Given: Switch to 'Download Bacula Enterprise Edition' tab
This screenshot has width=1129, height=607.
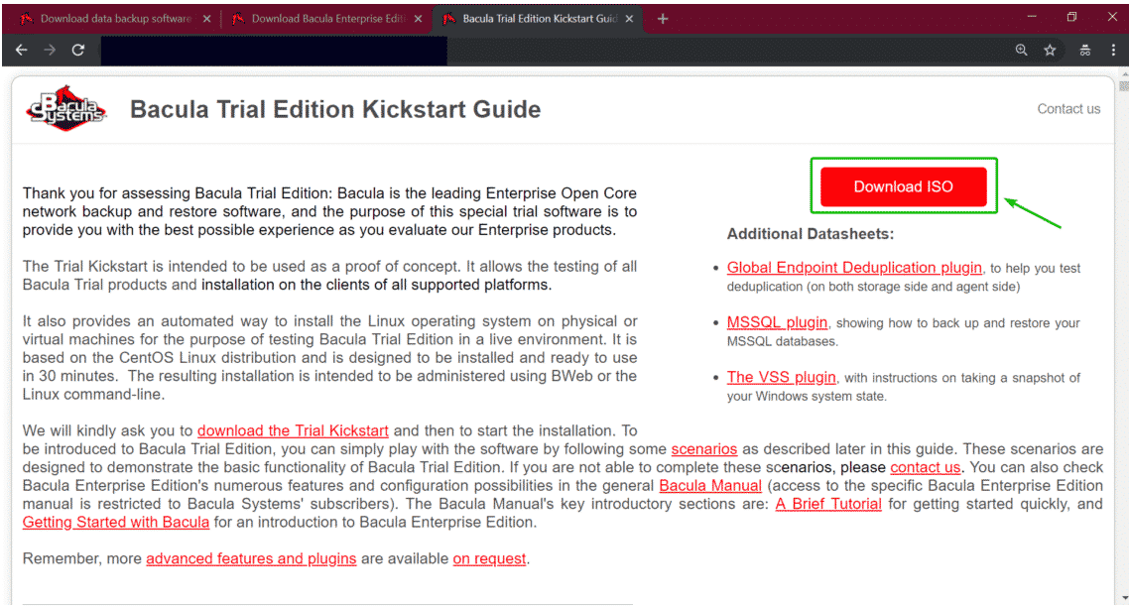Looking at the screenshot, I should point(327,19).
